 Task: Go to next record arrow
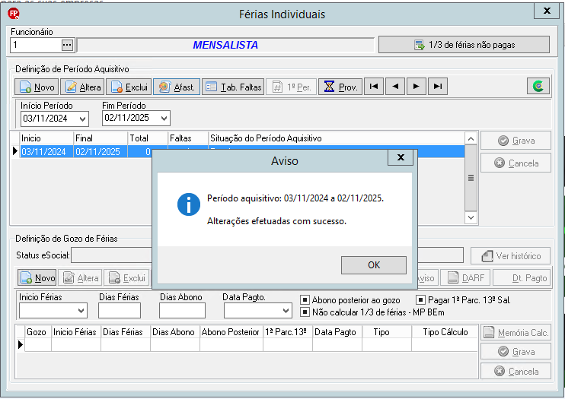point(417,87)
